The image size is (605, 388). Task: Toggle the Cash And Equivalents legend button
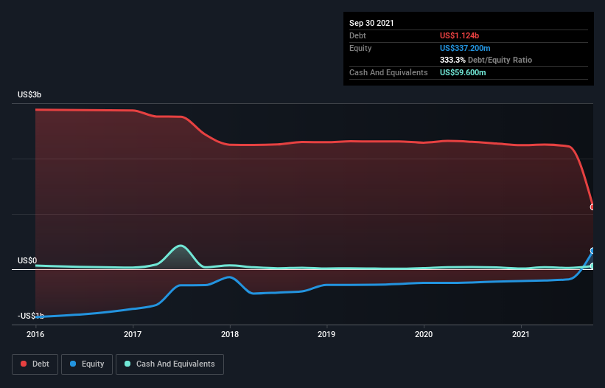169,364
